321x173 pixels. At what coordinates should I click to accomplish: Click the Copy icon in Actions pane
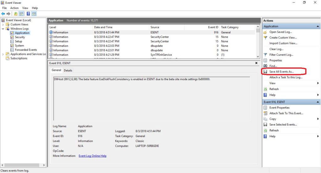pyautogui.click(x=265, y=119)
